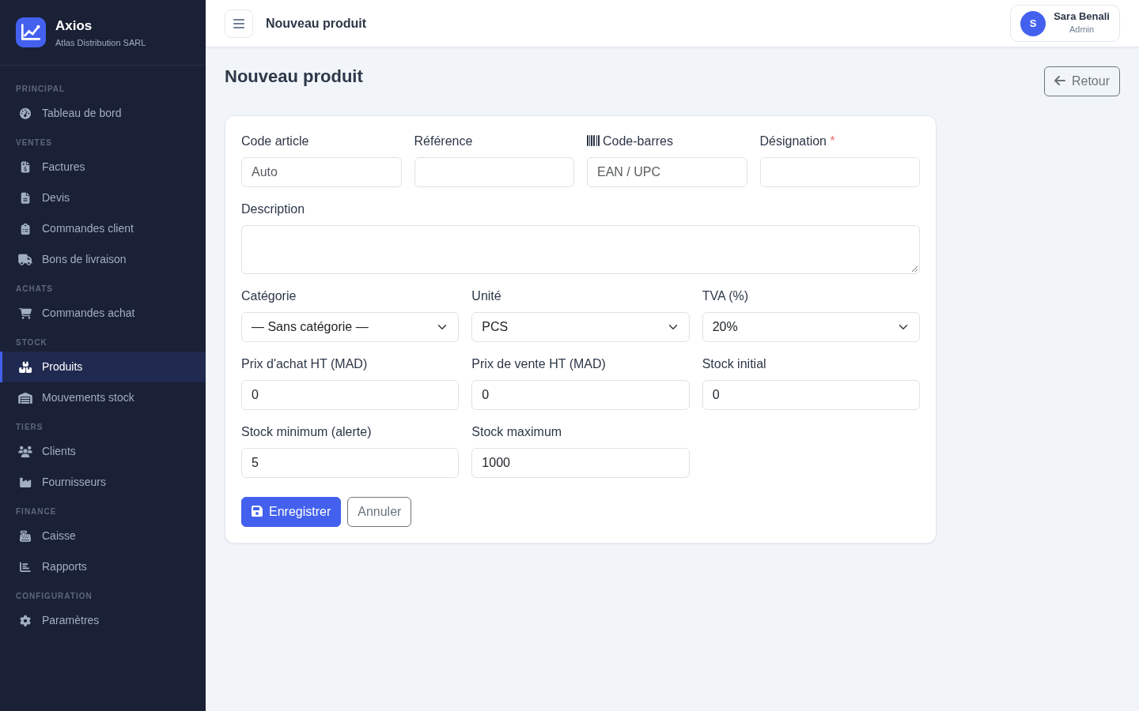Click the Commandes achat cart icon

[x=25, y=313]
